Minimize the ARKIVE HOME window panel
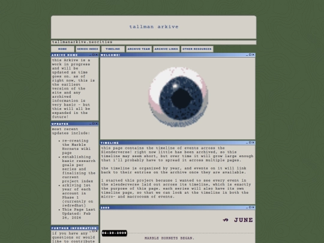 pyautogui.click(x=91, y=55)
